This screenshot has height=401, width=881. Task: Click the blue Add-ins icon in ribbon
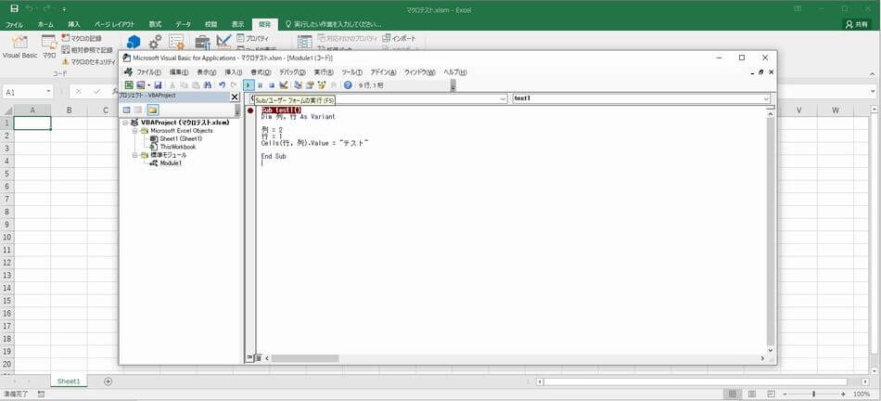pyautogui.click(x=134, y=42)
